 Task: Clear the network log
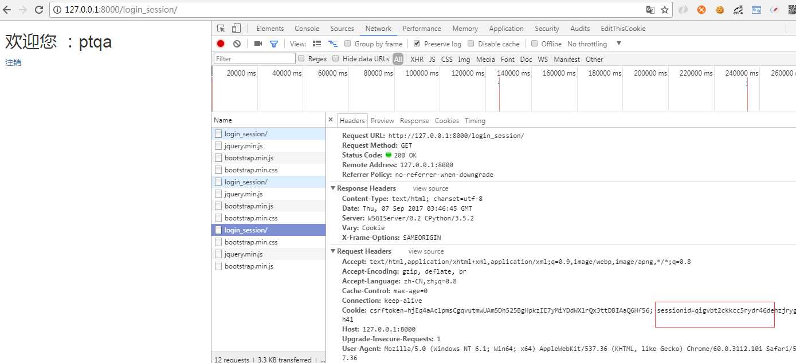pos(237,44)
